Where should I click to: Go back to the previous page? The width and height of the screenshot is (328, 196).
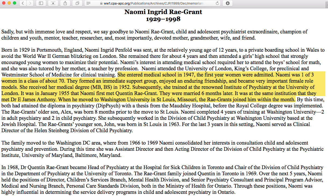point(23,3)
